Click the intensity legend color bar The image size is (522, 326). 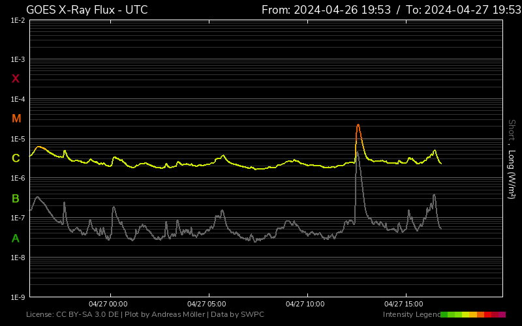tap(473, 315)
